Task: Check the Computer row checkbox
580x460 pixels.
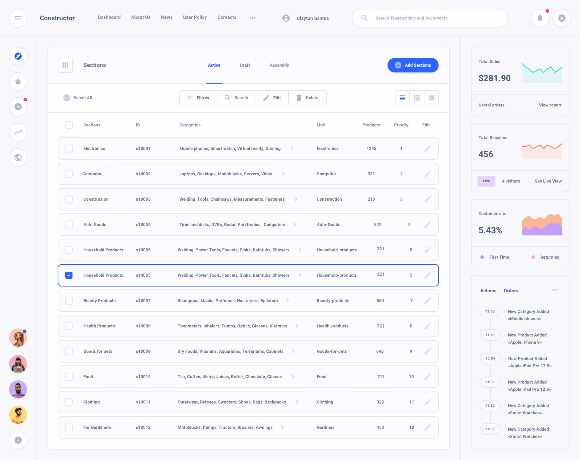Action: click(69, 174)
